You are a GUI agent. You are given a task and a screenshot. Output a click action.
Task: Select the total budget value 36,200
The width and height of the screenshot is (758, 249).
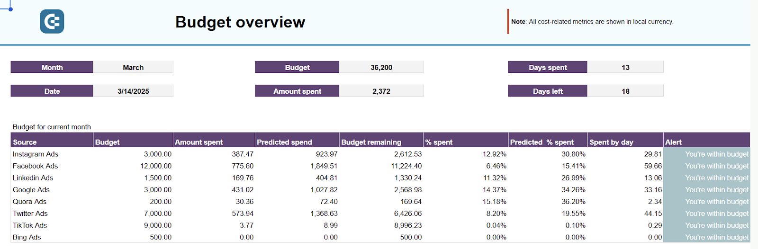point(381,67)
